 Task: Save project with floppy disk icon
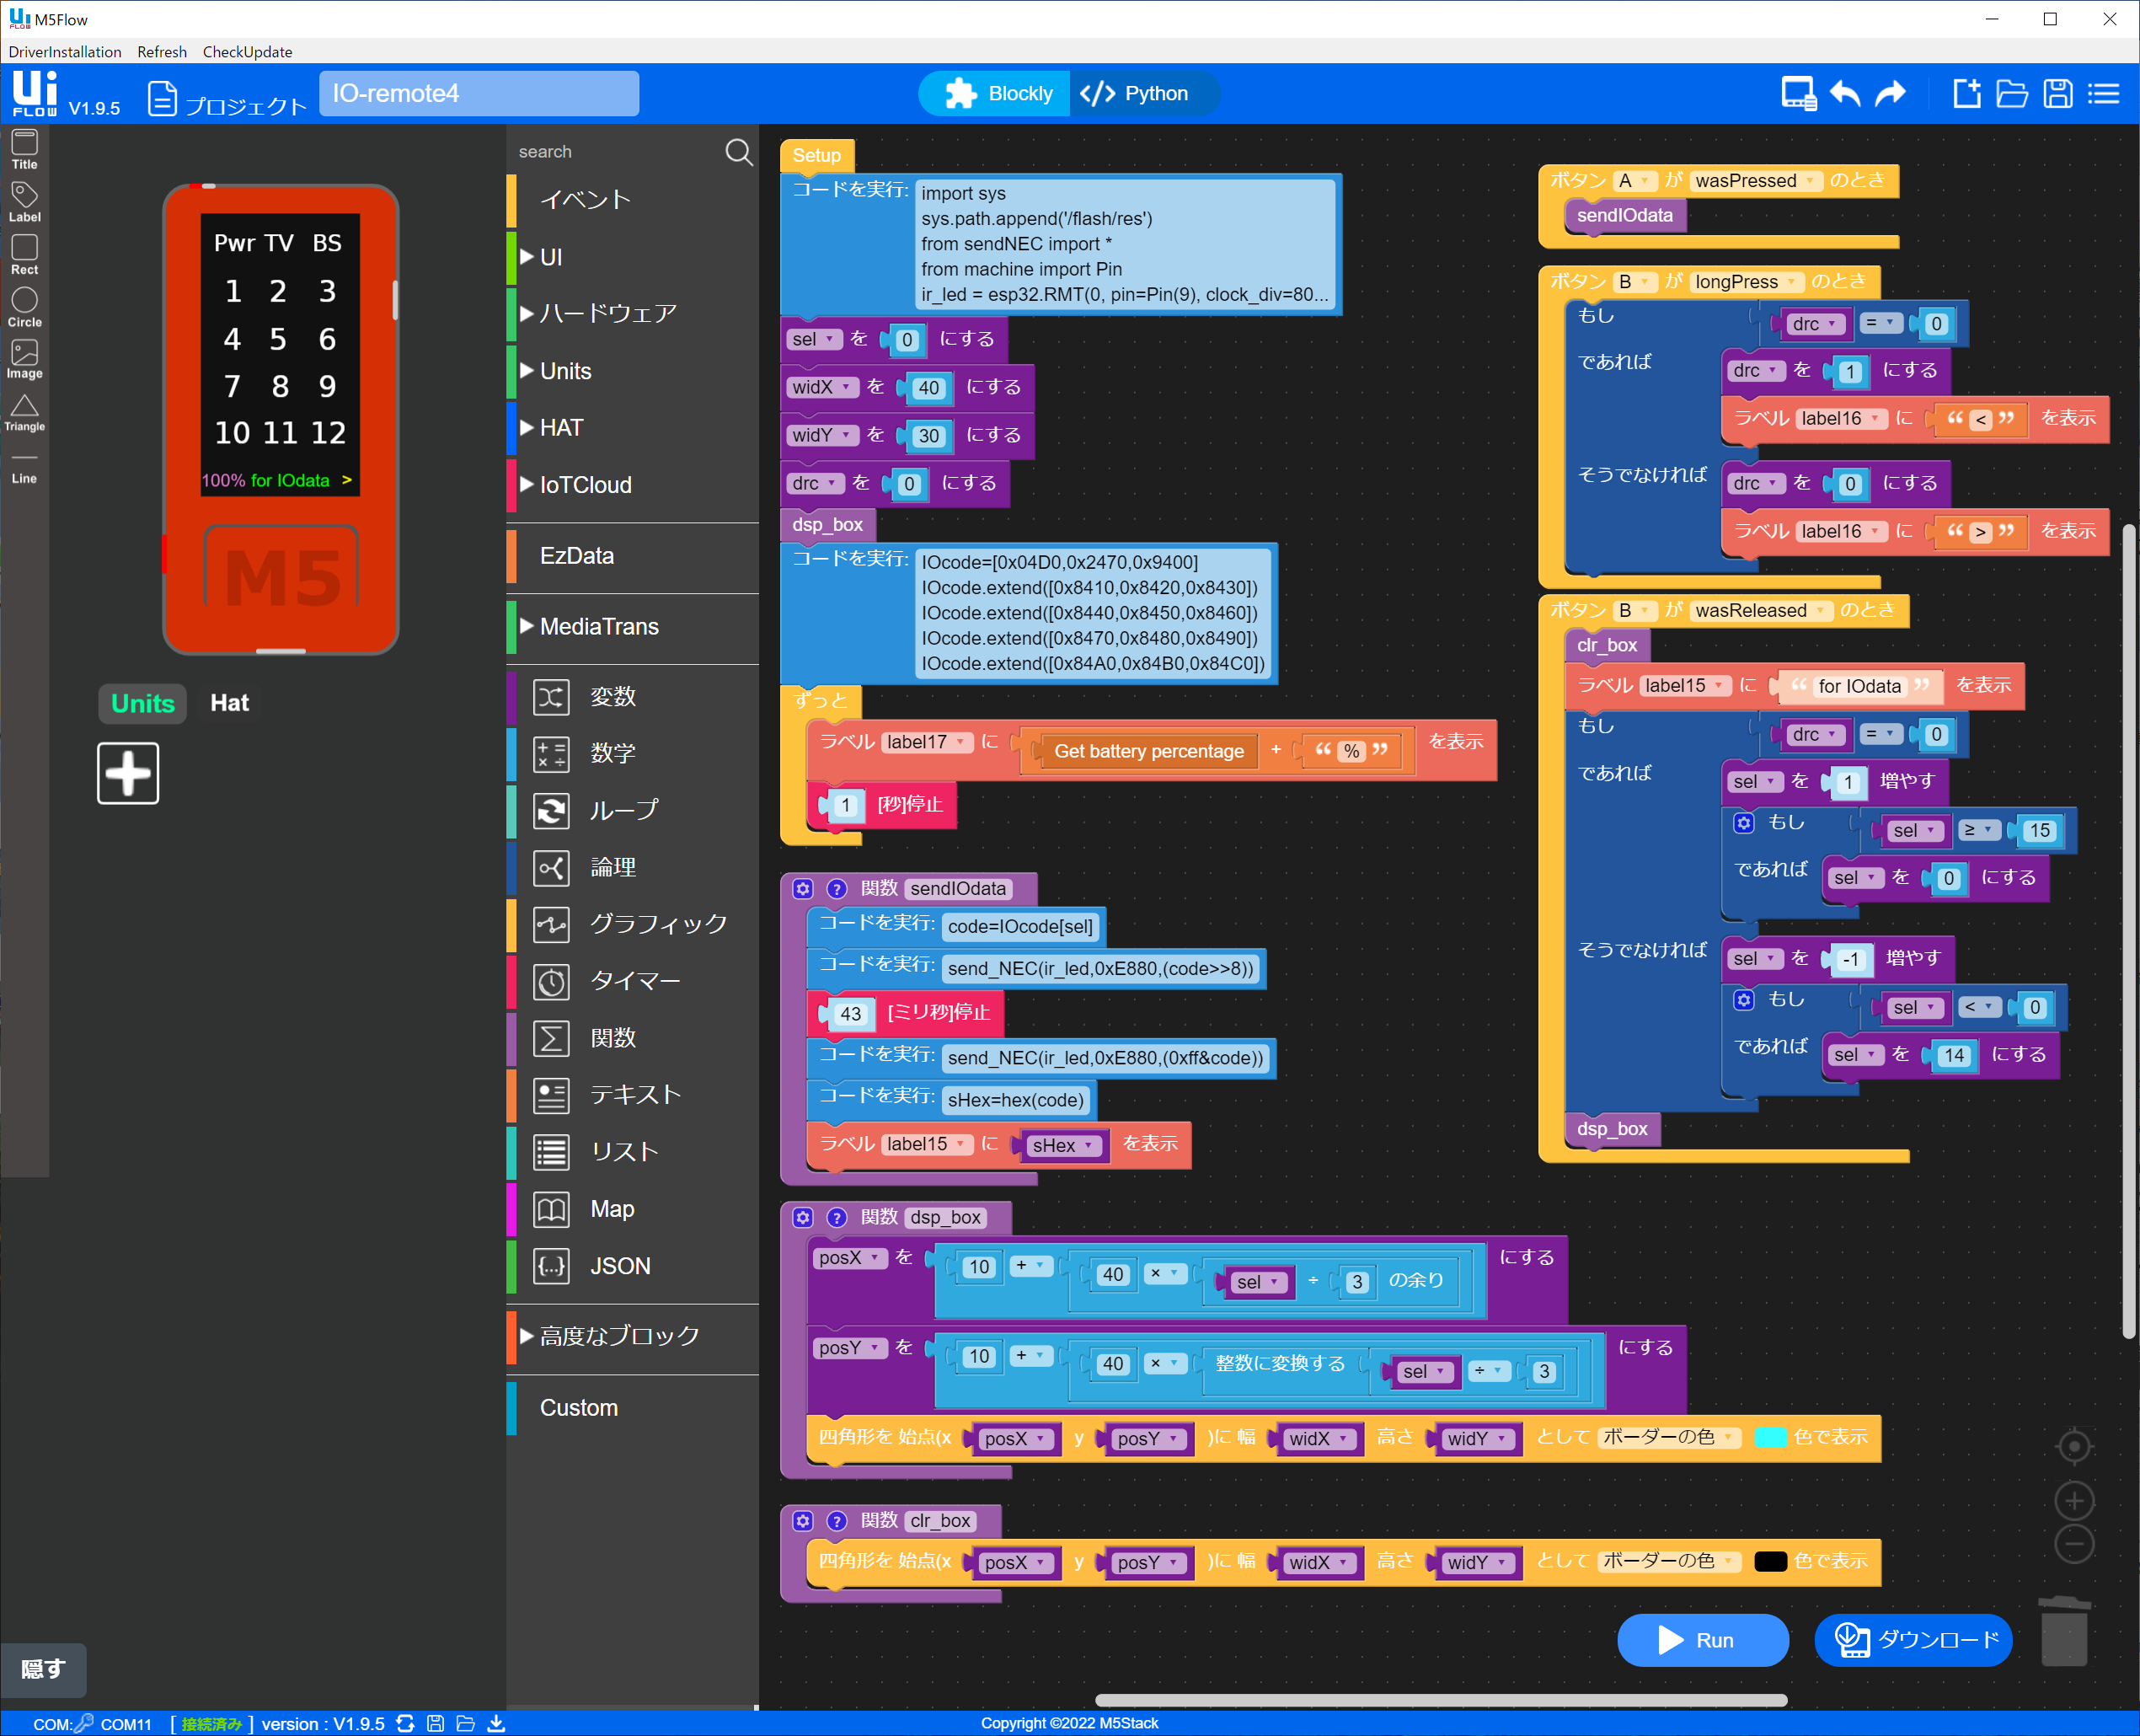tap(2058, 94)
